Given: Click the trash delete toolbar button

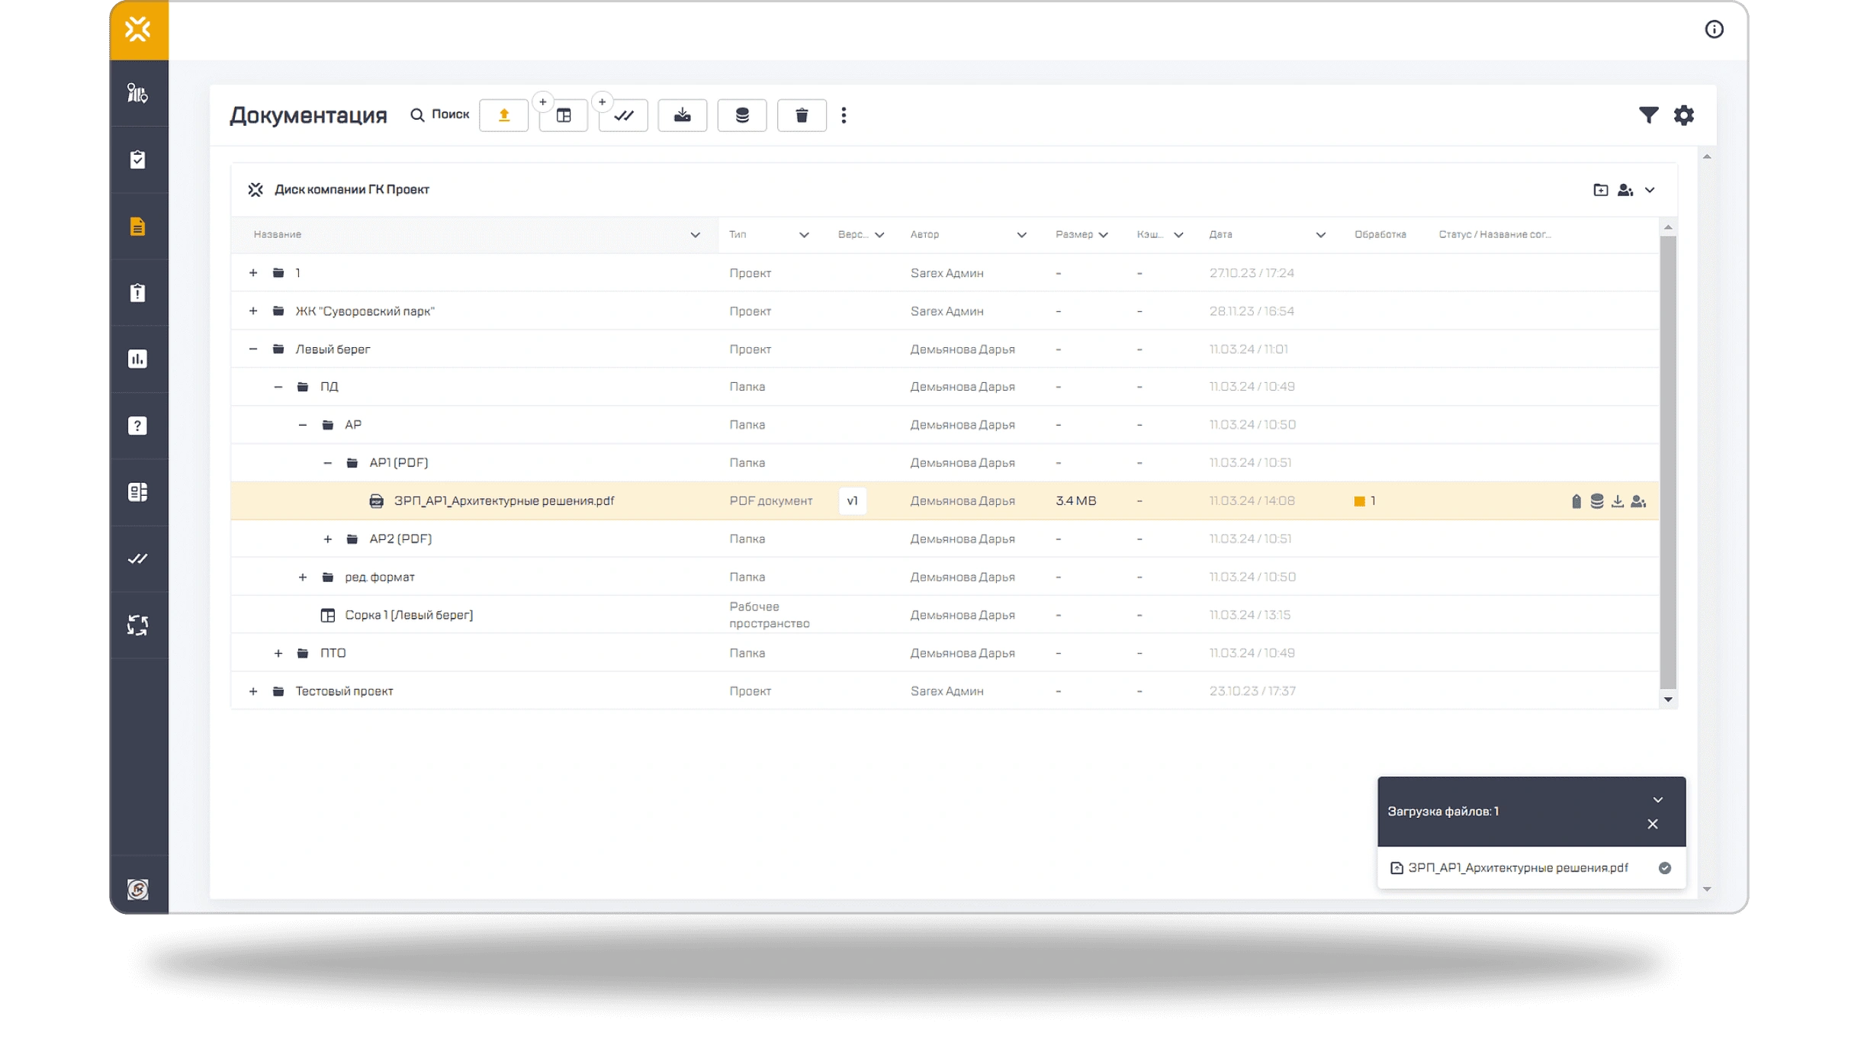Looking at the screenshot, I should pyautogui.click(x=801, y=115).
